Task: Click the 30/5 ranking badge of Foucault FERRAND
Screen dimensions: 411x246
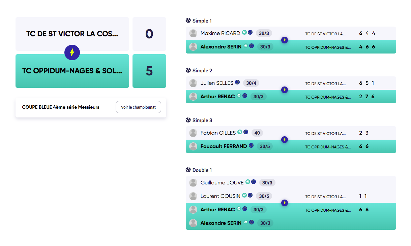Action: (265, 146)
